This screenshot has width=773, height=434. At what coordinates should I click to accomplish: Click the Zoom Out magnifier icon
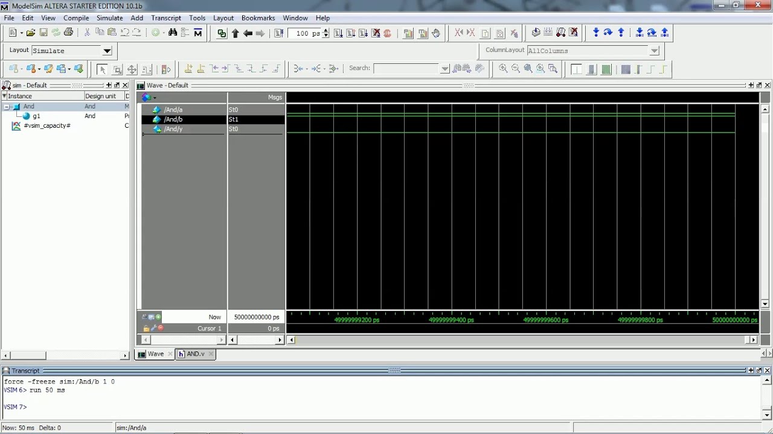pyautogui.click(x=516, y=69)
